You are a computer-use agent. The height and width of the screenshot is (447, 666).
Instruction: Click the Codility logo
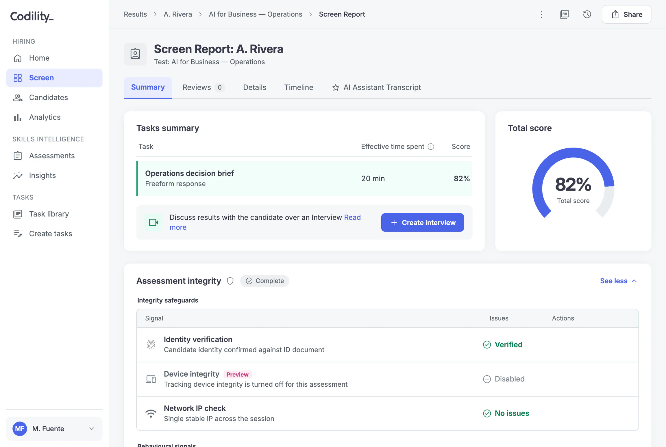pyautogui.click(x=32, y=16)
